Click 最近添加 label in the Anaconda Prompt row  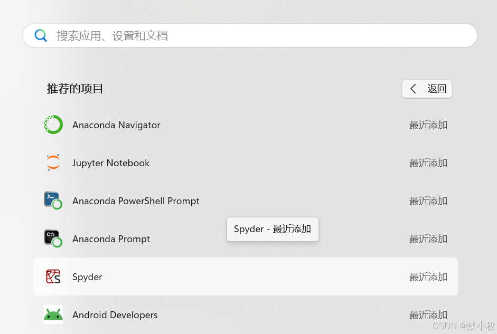[x=428, y=239]
